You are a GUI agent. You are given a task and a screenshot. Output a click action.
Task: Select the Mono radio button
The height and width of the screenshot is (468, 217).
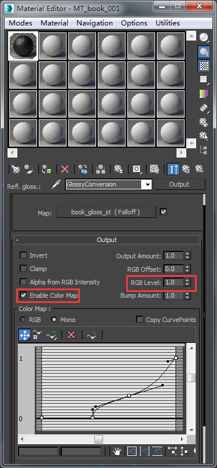tap(54, 320)
